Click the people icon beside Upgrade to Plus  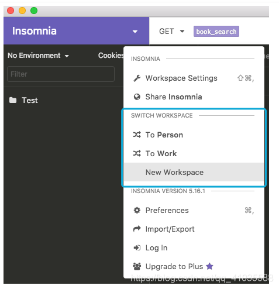(x=137, y=266)
